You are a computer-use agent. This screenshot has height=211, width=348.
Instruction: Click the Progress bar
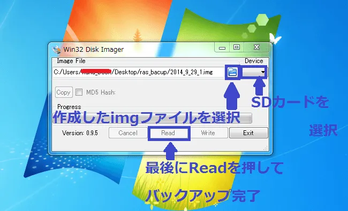[x=152, y=118]
